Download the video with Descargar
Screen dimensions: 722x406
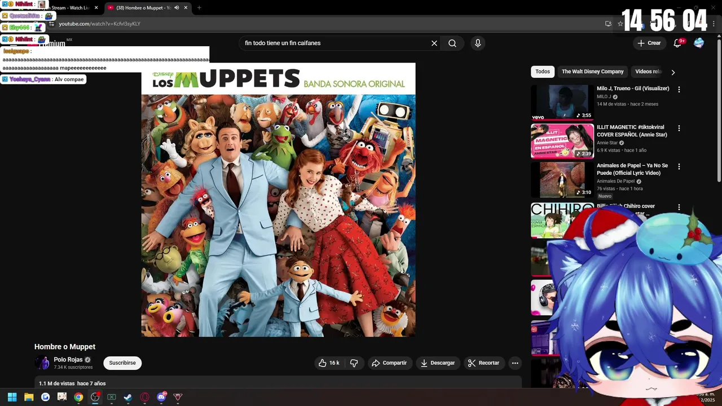(x=438, y=363)
